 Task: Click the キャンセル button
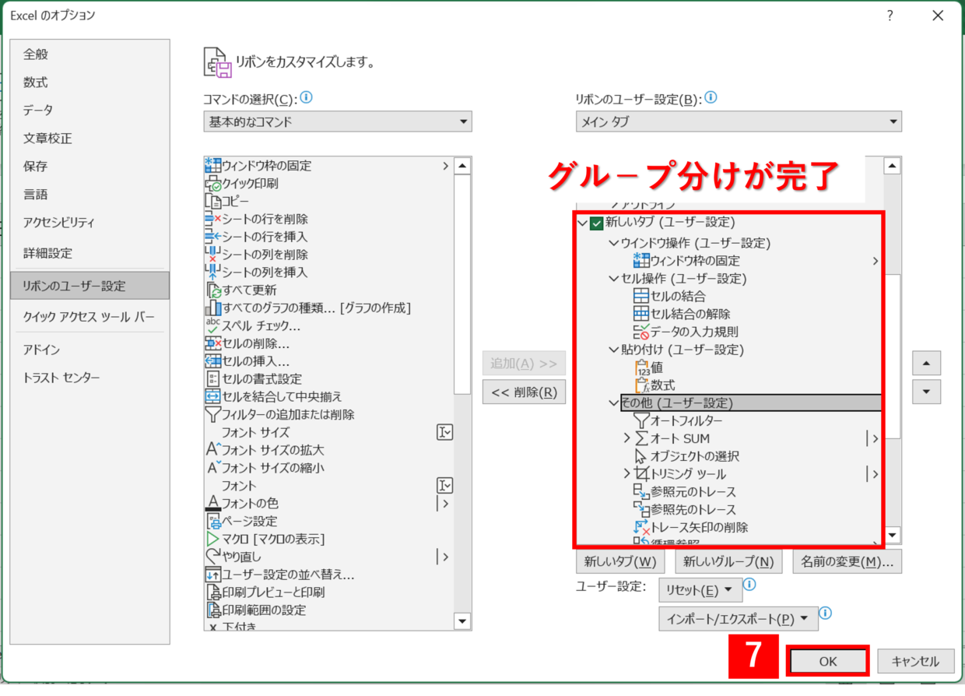pos(915,662)
